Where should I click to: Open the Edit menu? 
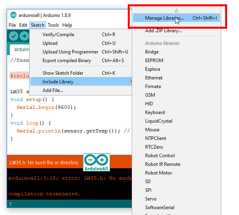23,25
